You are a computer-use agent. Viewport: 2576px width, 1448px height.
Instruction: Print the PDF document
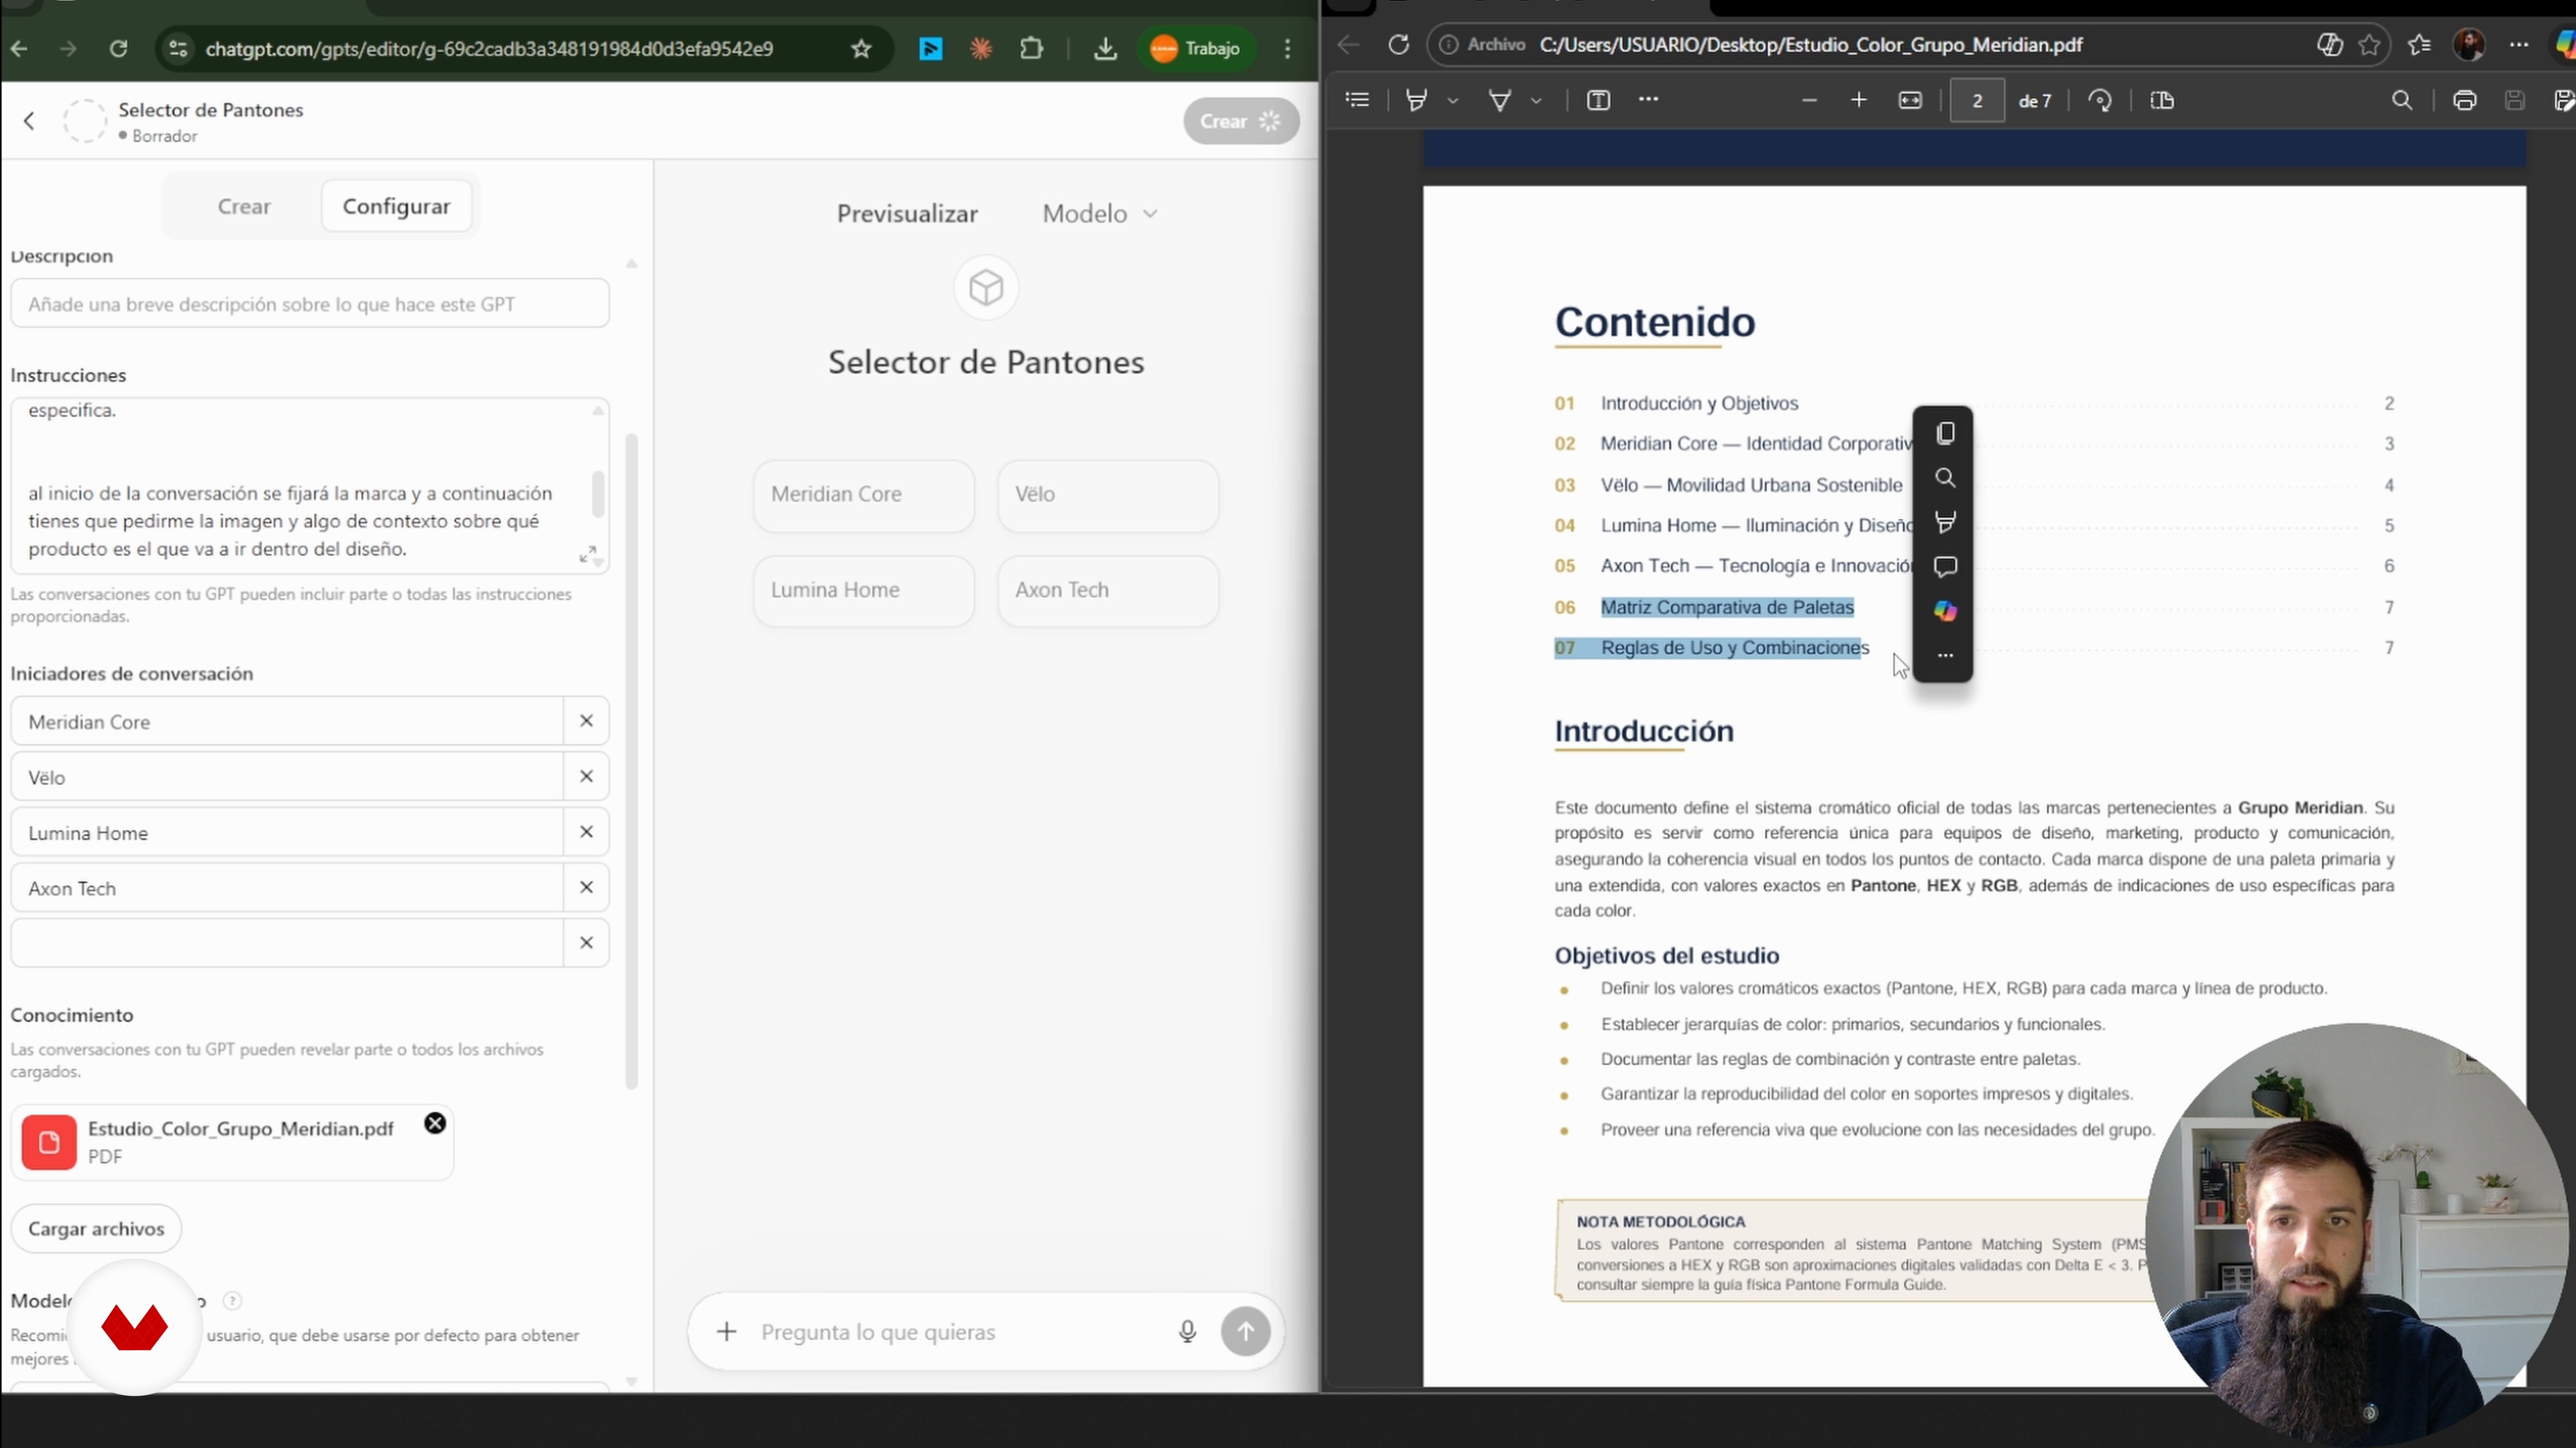click(x=2465, y=100)
